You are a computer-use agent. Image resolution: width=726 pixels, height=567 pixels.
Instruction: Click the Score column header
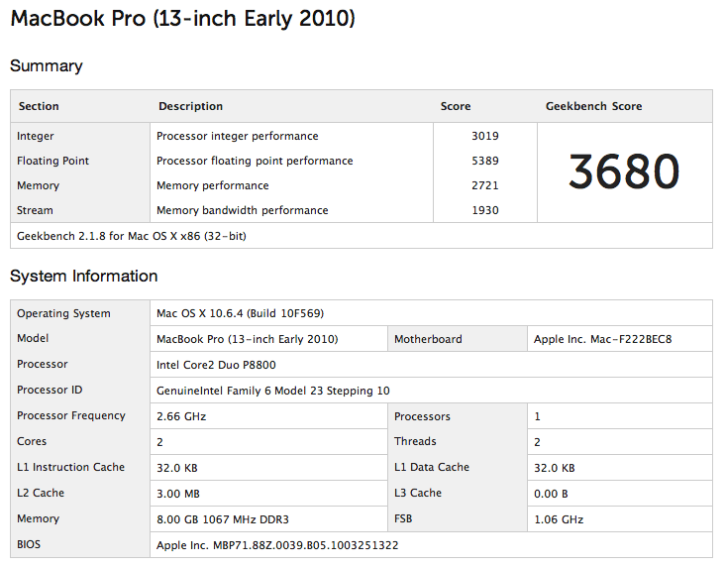456,106
